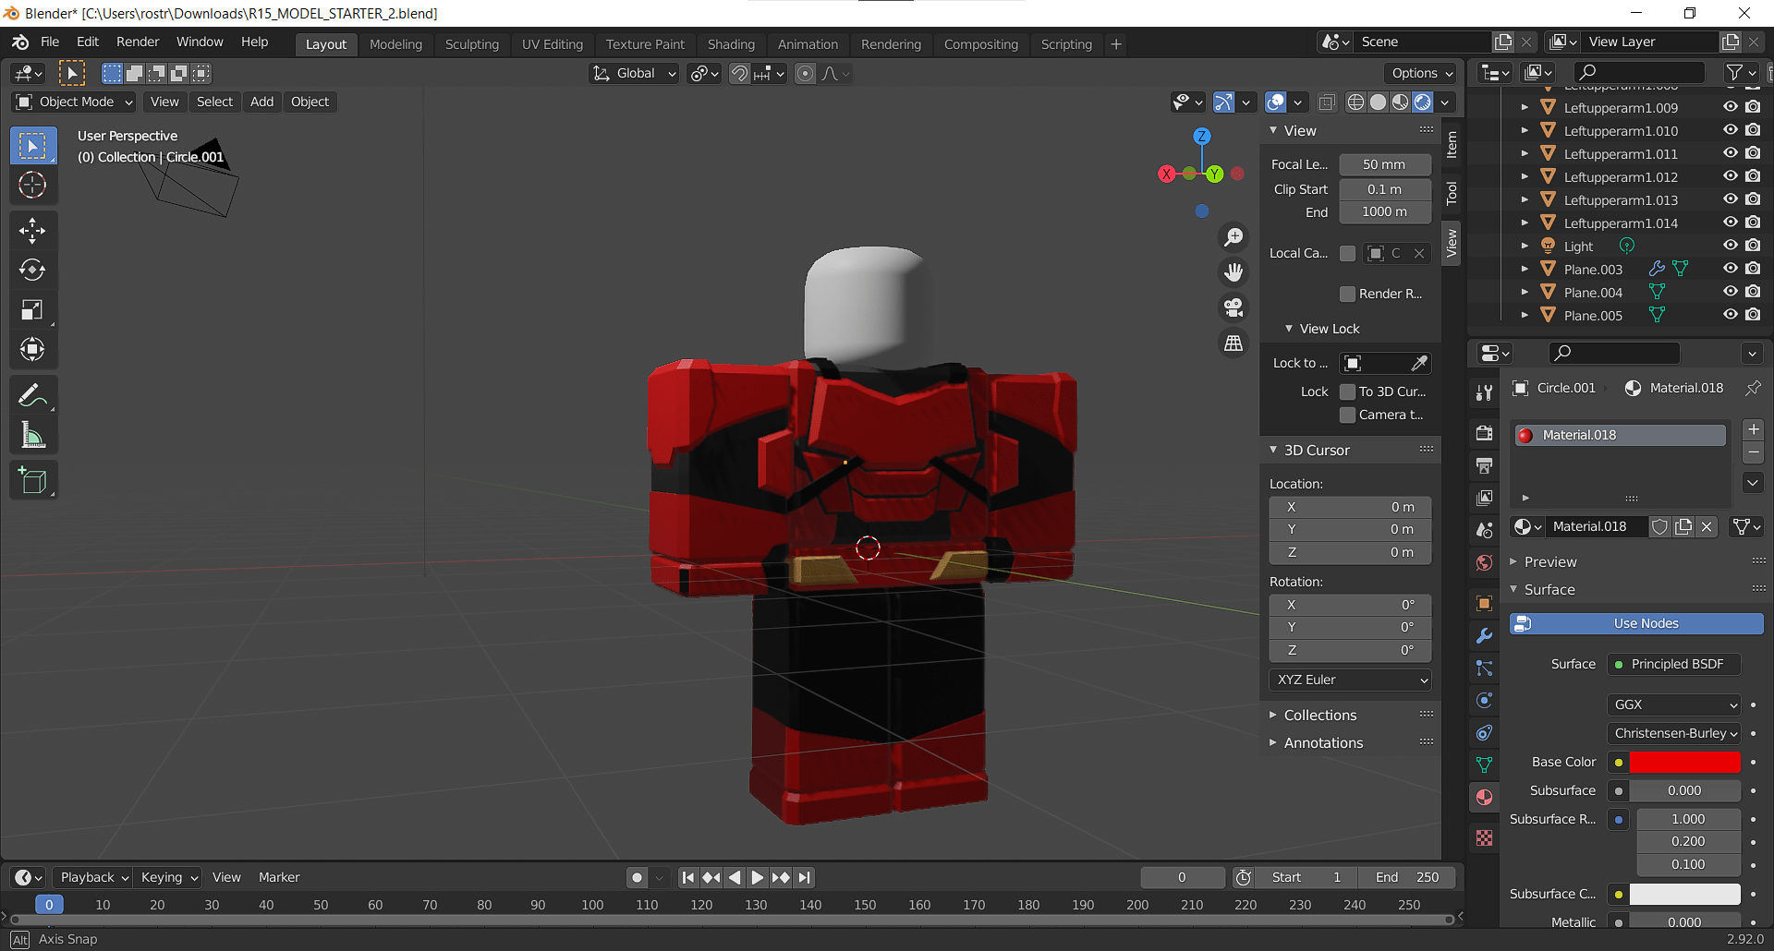Open the Item sidebar tab
Image resolution: width=1774 pixels, height=951 pixels.
point(1452,144)
